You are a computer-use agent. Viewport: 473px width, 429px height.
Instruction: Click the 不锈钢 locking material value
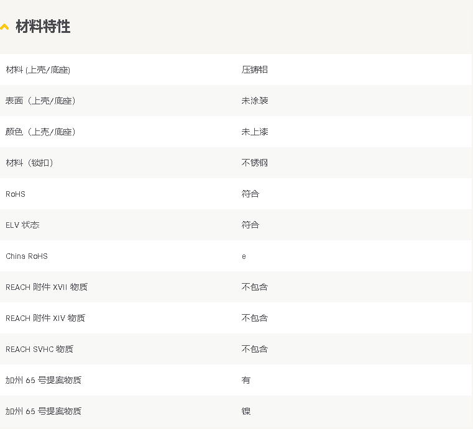(x=254, y=163)
